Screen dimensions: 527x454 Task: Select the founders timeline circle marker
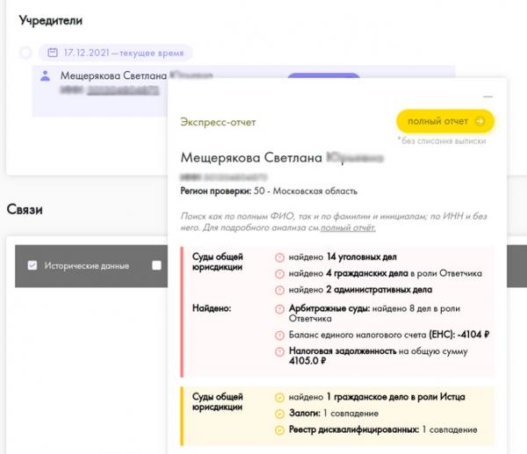25,53
